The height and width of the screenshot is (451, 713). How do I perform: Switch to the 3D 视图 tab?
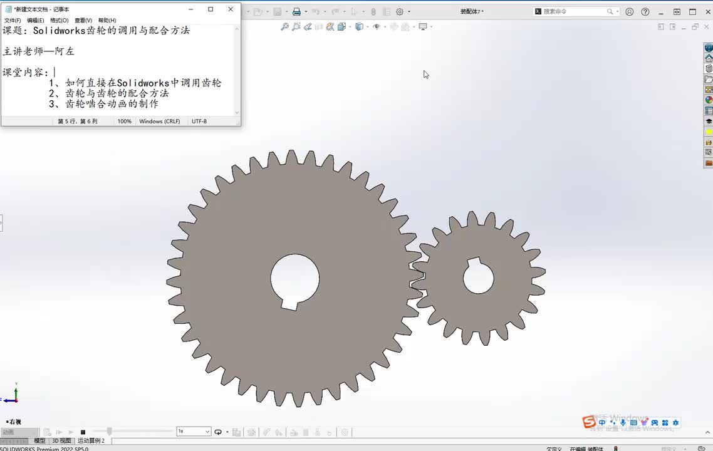(x=62, y=440)
